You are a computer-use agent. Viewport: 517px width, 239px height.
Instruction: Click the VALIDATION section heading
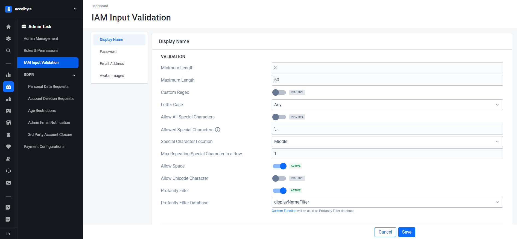click(x=173, y=57)
